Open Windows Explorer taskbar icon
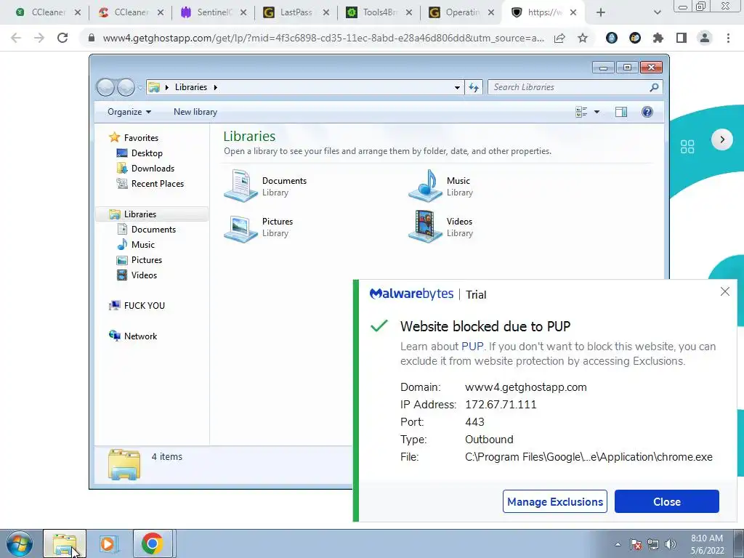 point(65,543)
